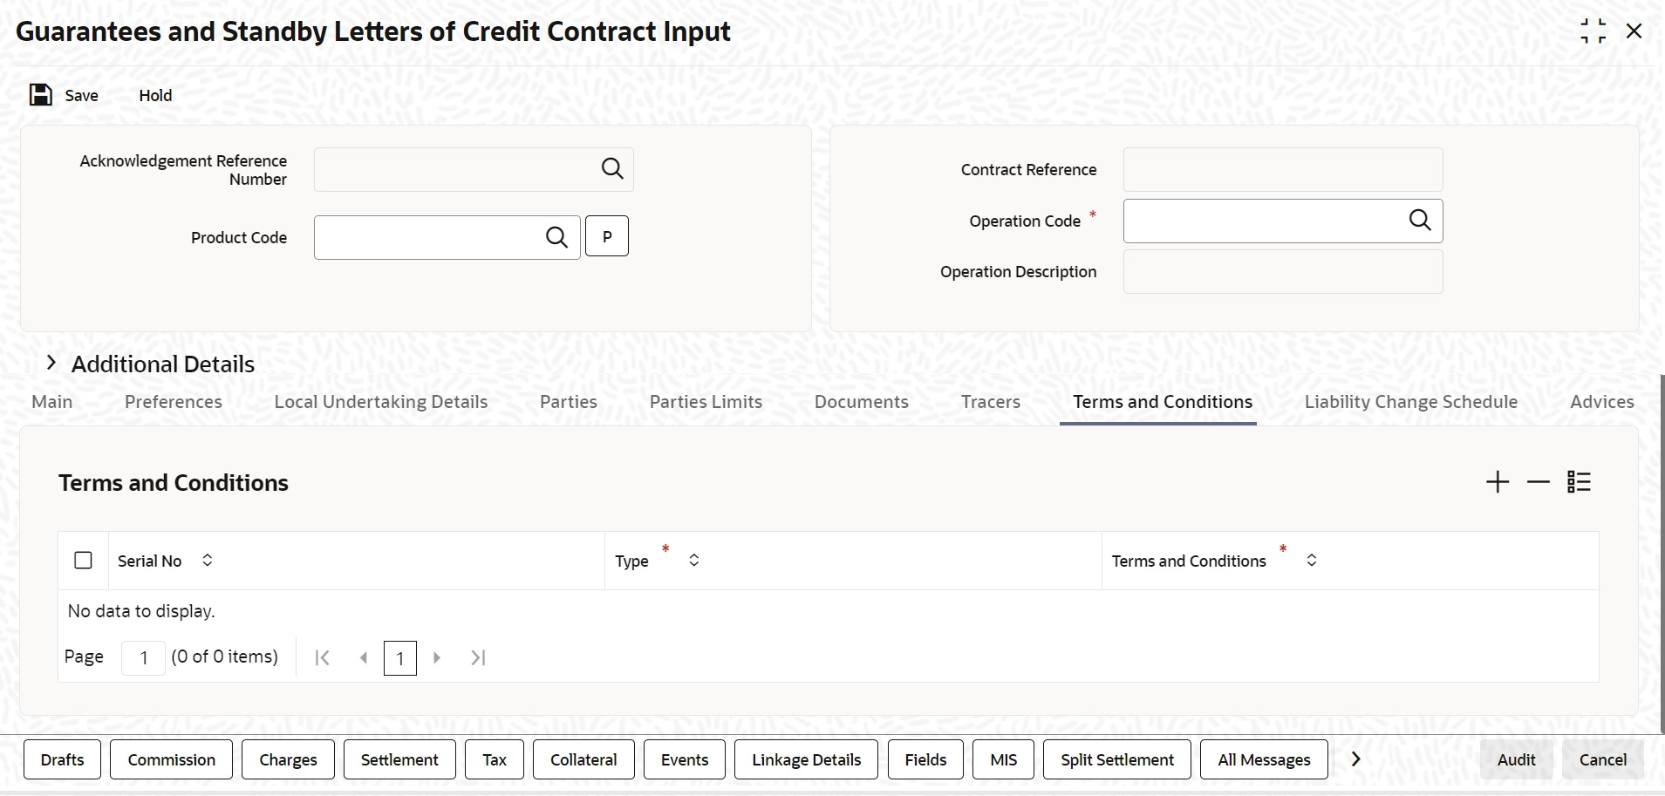Go to first page of table
The height and width of the screenshot is (796, 1665).
pos(322,657)
